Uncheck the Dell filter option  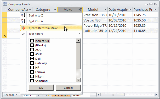tap(32, 59)
